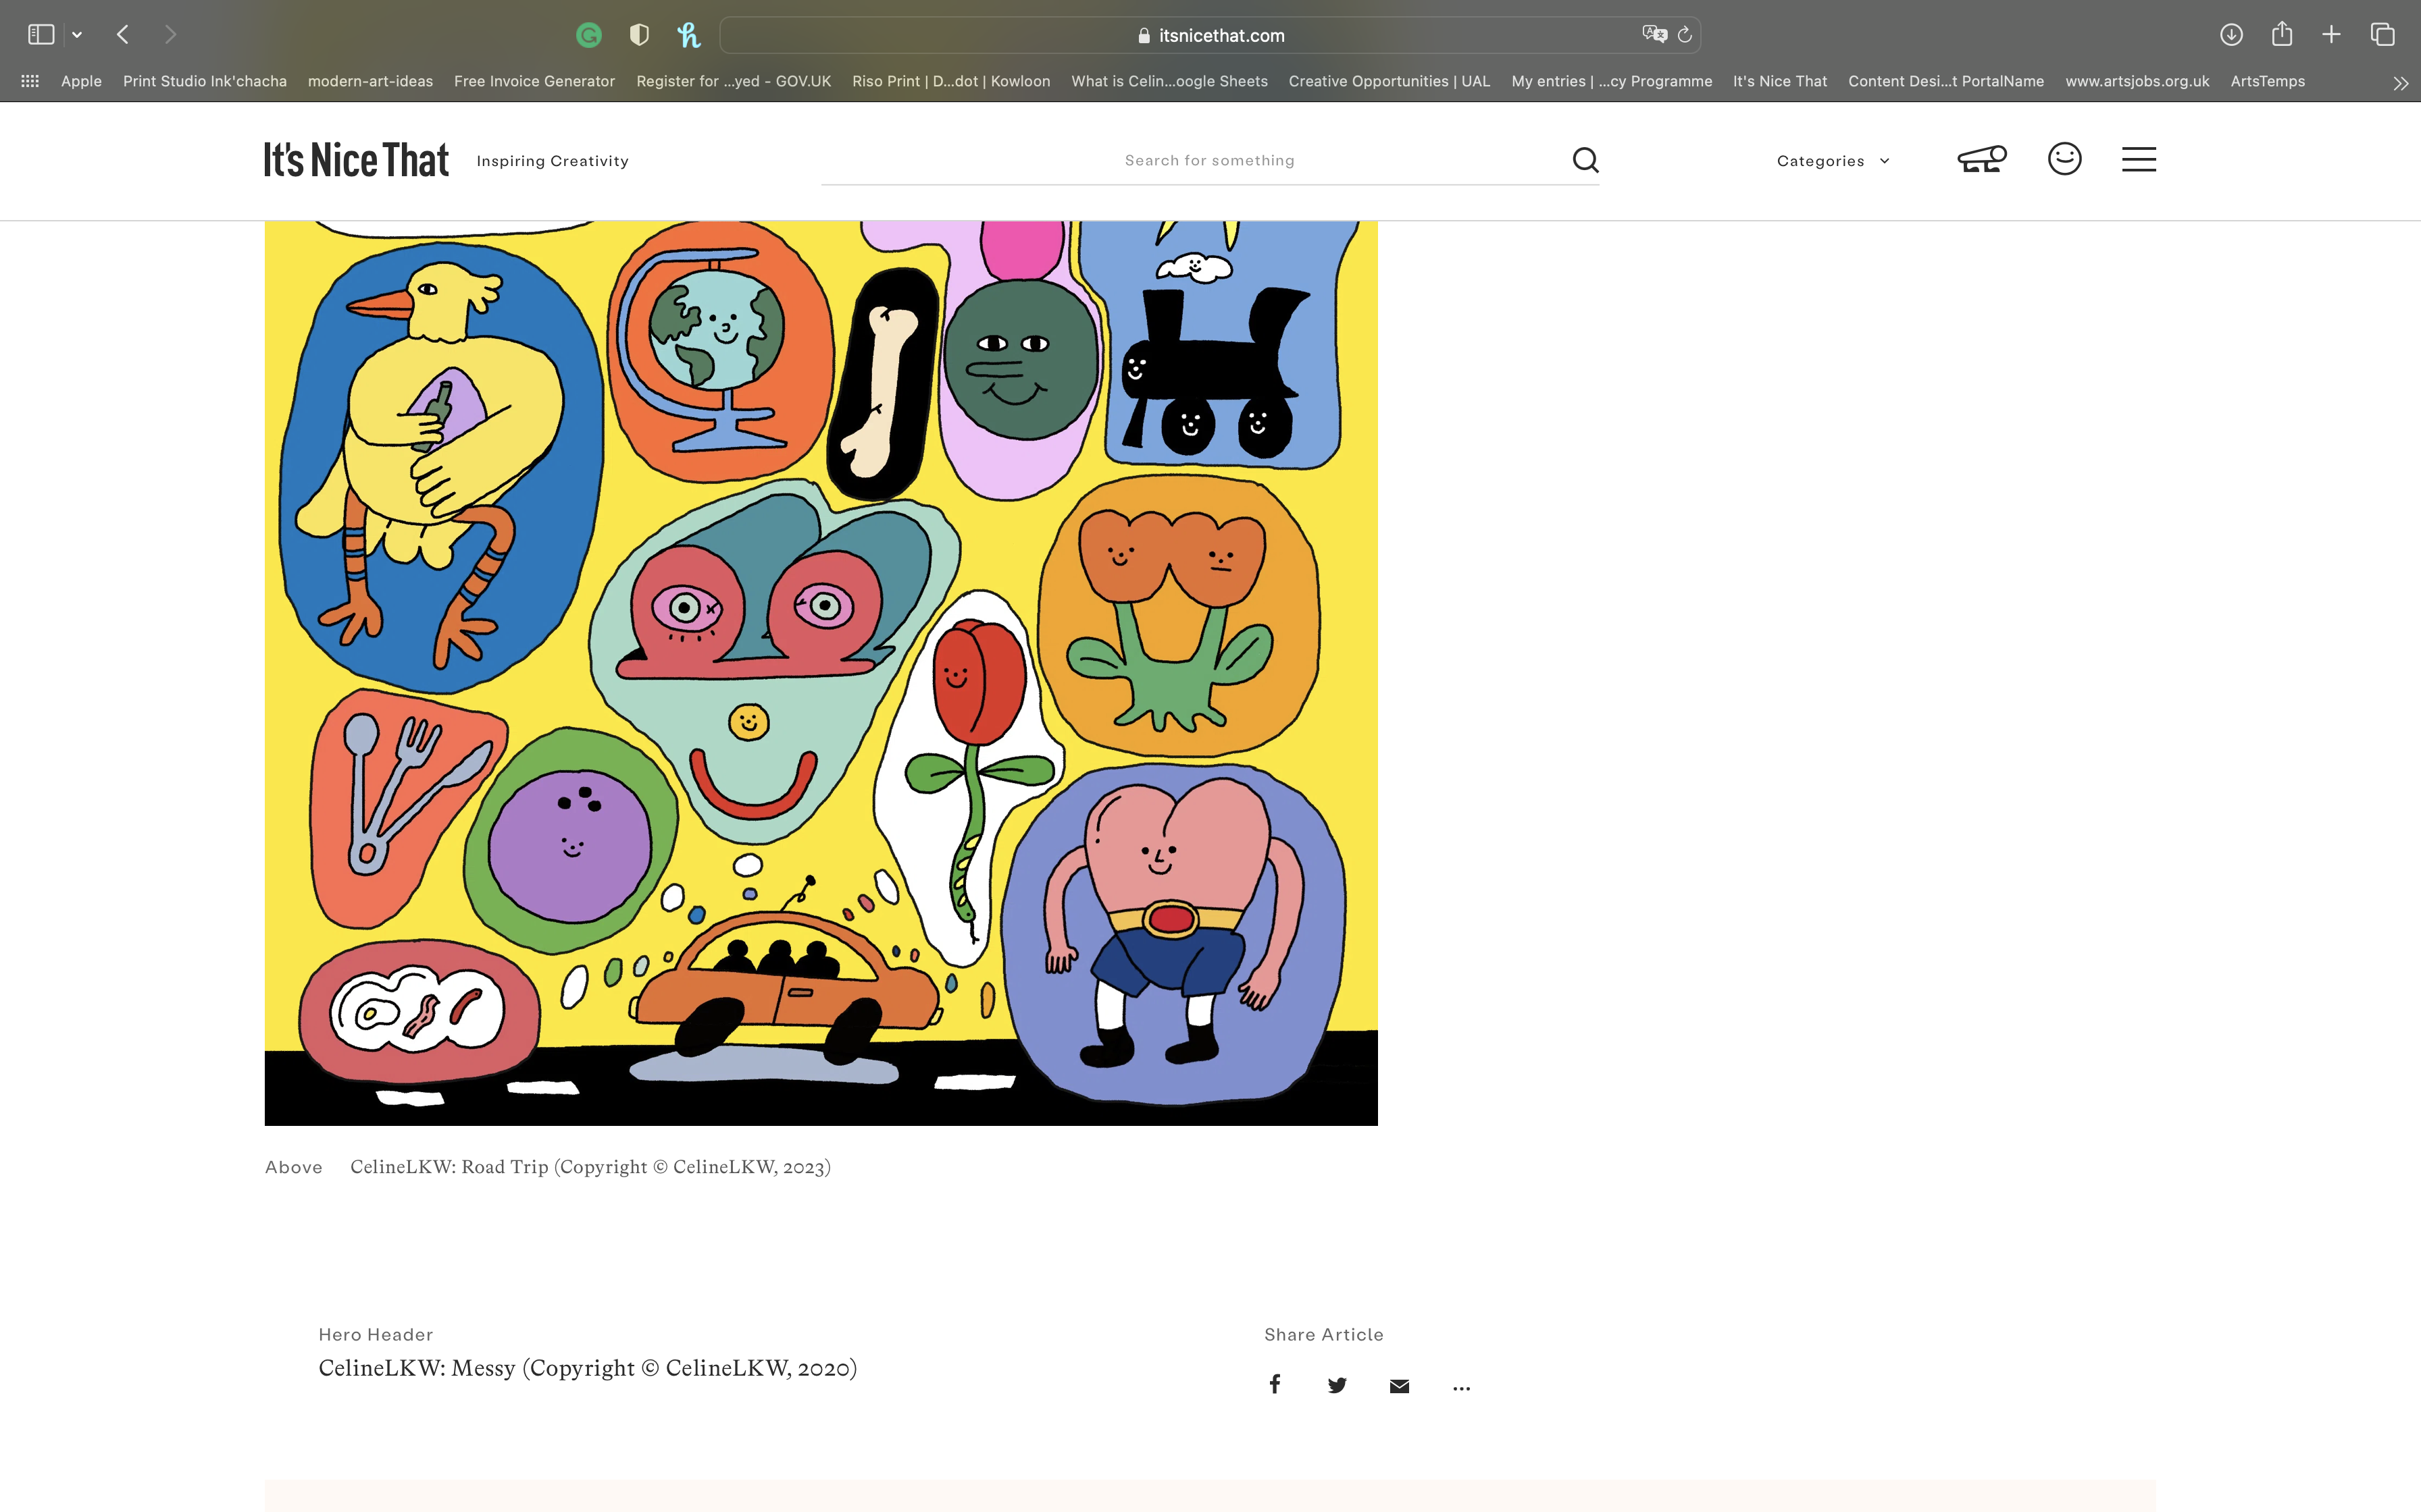Viewport: 2421px width, 1512px height.
Task: Open the hamburger menu
Action: pos(2138,159)
